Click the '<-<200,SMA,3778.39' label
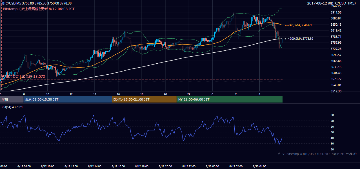The height and width of the screenshot is (169, 360). click(299, 39)
